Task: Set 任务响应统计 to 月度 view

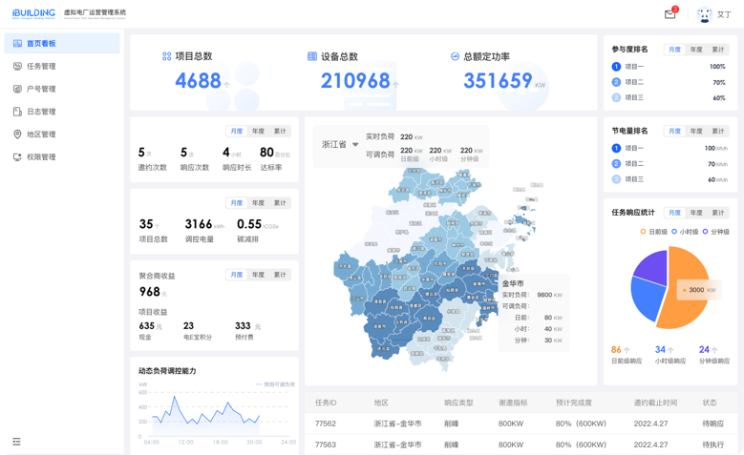Action: point(674,213)
